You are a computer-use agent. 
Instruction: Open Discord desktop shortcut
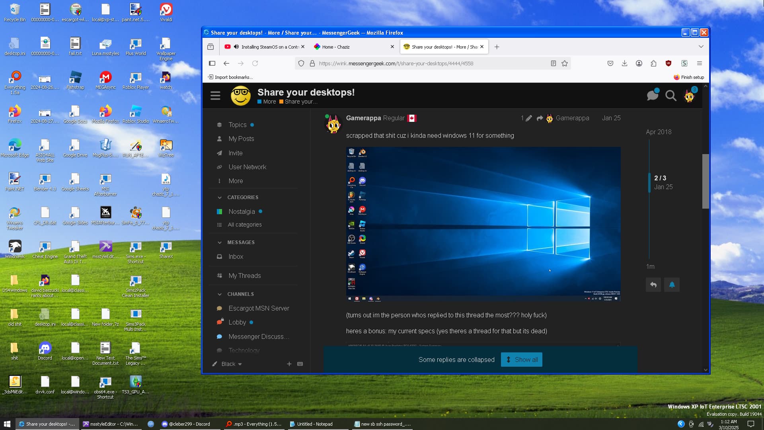(45, 351)
